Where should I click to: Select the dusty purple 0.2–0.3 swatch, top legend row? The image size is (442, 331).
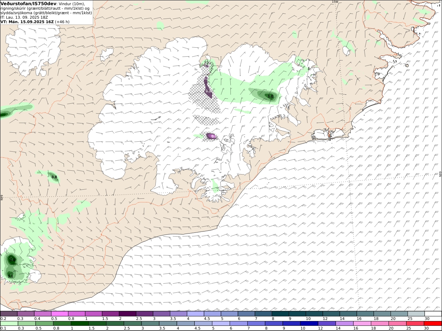[x=9, y=314]
